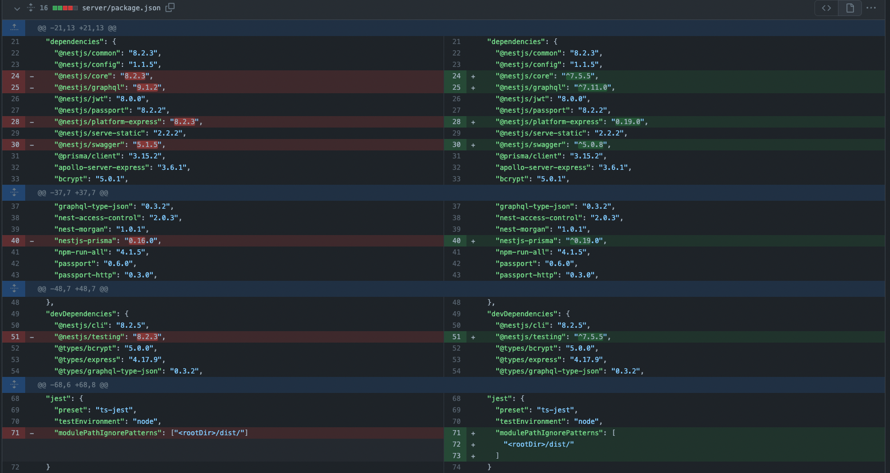Viewport: 890px width, 473px height.
Task: Expand context at the @@ -68,6 hunk marker
Action: 14,384
